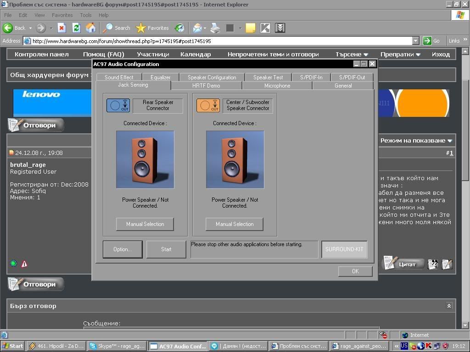Image resolution: width=470 pixels, height=352 pixels.
Task: Collapse the Бърз отговор section
Action: pyautogui.click(x=449, y=306)
